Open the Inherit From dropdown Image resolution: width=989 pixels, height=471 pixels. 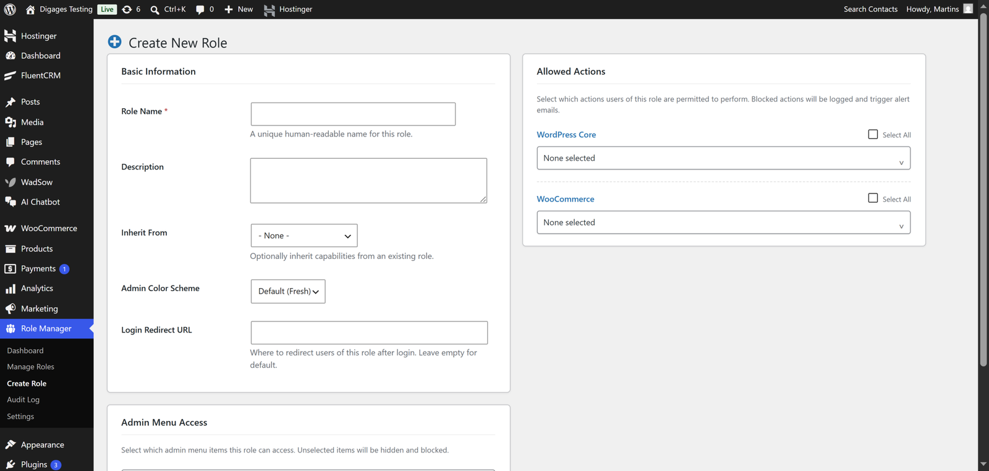[304, 235]
